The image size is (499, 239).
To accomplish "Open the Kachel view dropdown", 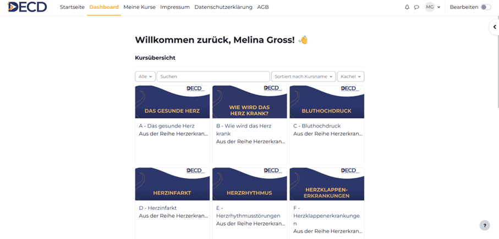I will (x=350, y=76).
